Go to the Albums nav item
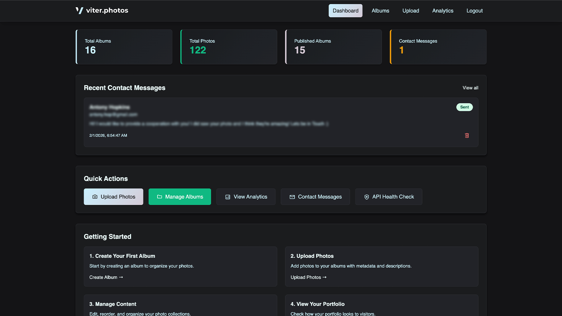 380,11
